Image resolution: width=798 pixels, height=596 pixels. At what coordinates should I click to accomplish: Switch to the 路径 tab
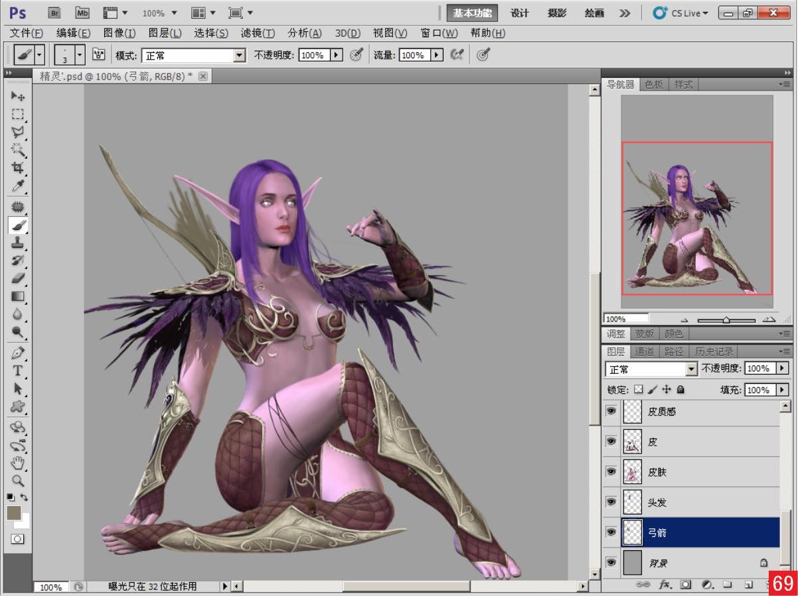674,351
